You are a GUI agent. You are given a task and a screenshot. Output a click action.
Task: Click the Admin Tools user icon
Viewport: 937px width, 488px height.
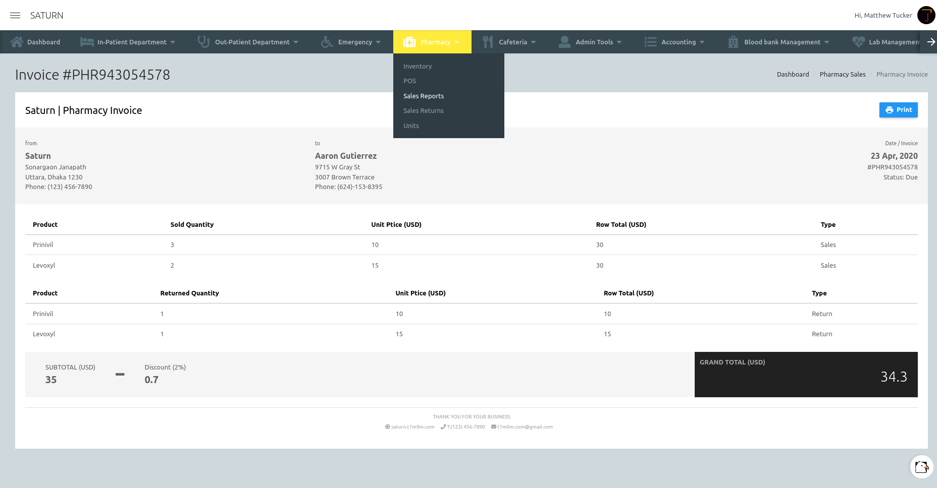[x=564, y=42]
